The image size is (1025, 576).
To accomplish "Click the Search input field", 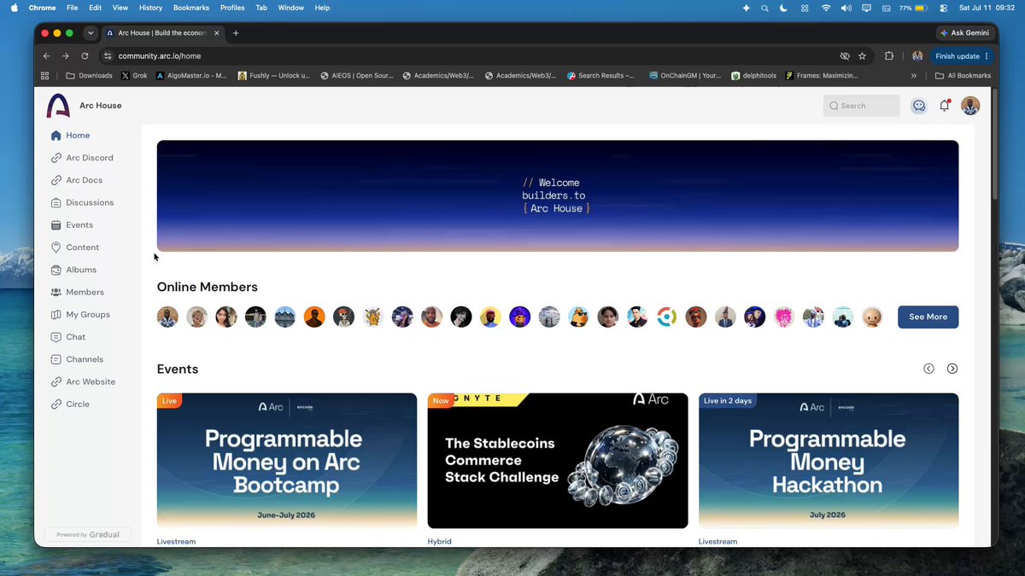I will point(861,106).
